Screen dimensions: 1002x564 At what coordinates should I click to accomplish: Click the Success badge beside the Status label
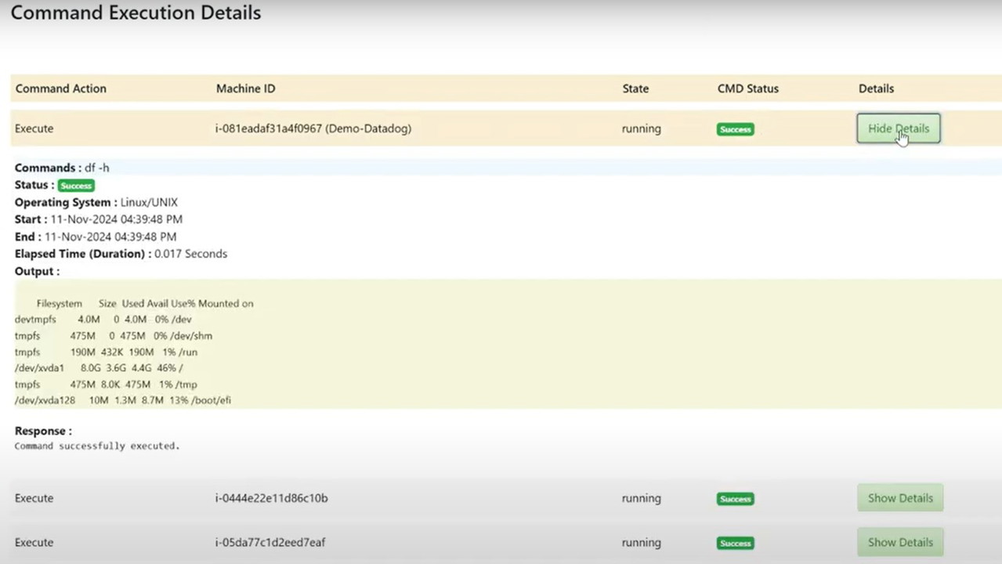(x=76, y=186)
